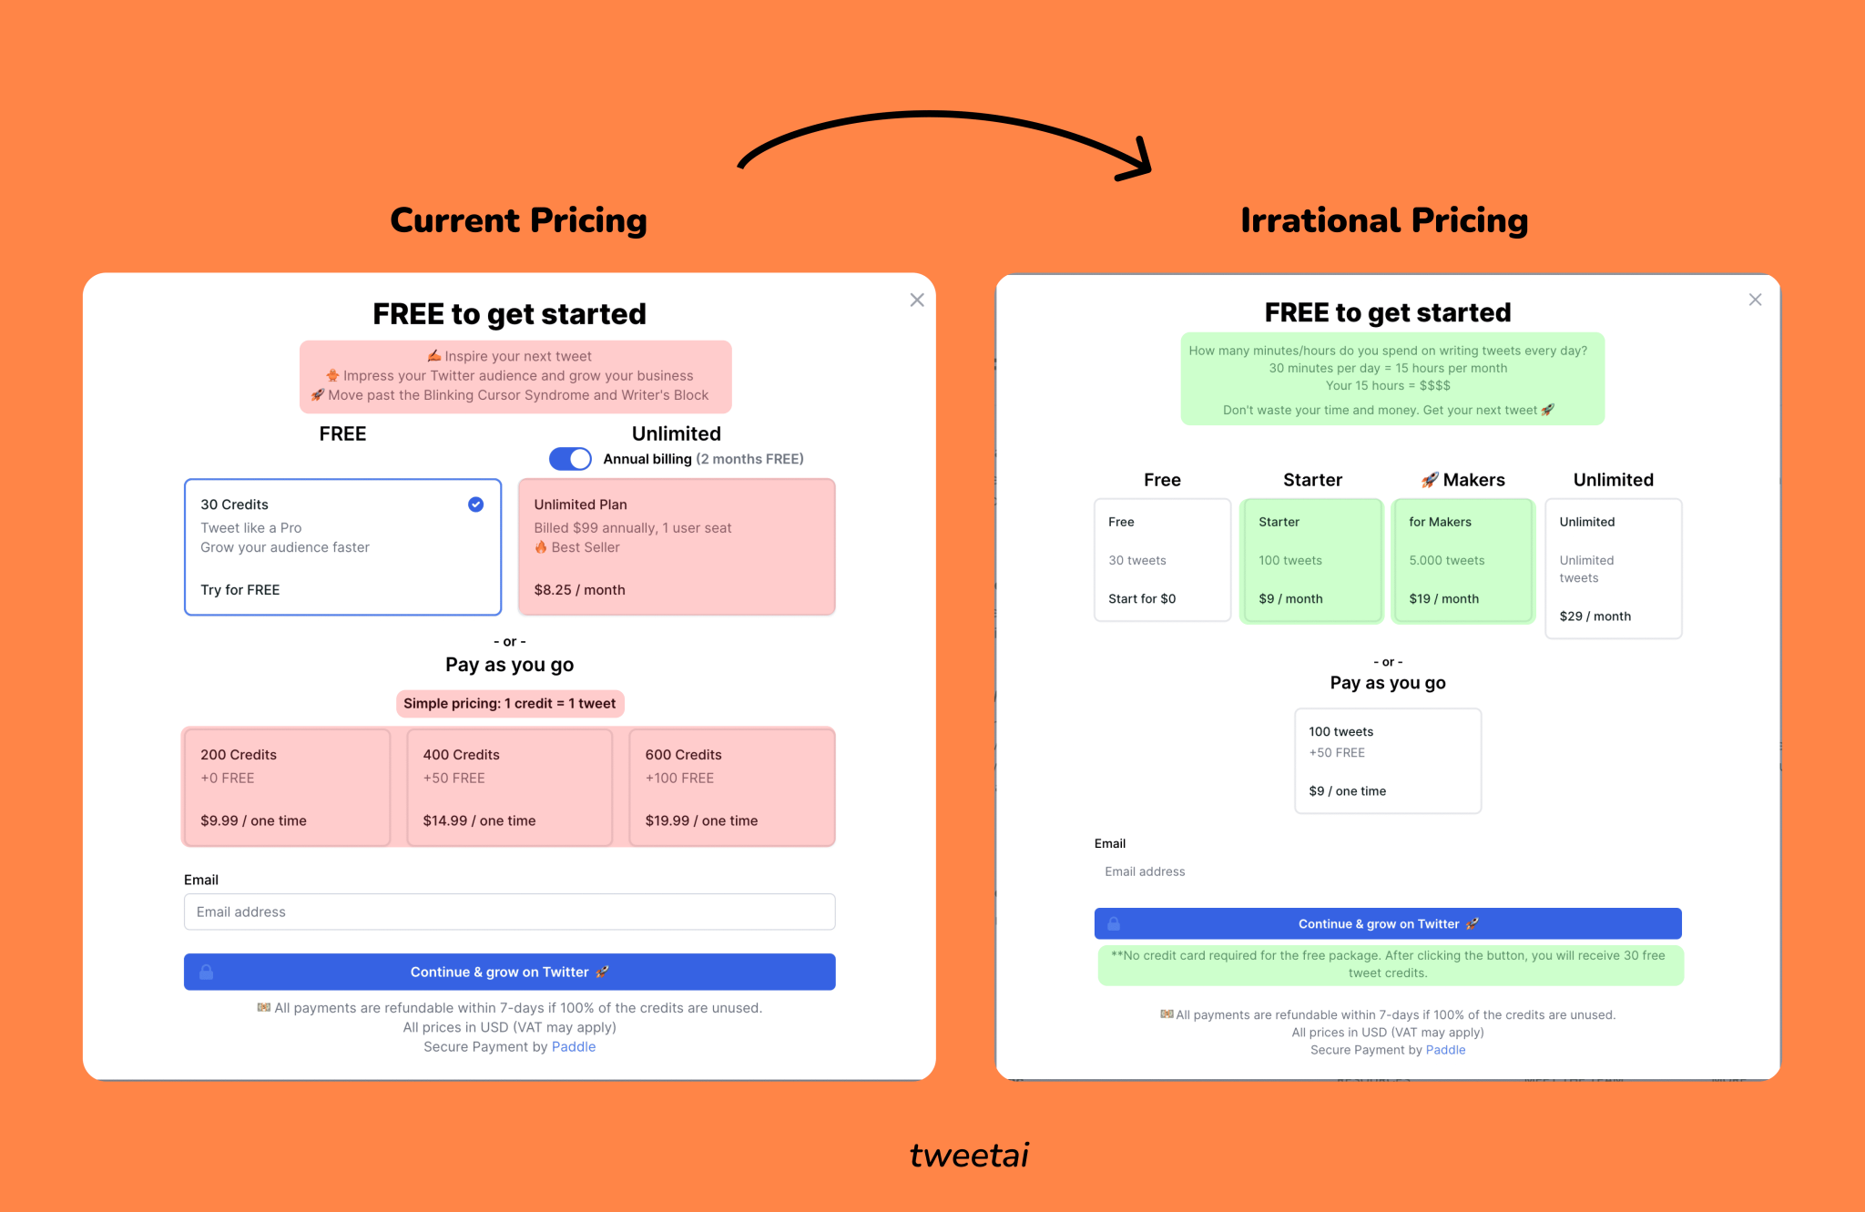Close the Irrational Pricing dialog
1865x1212 pixels.
(1756, 300)
